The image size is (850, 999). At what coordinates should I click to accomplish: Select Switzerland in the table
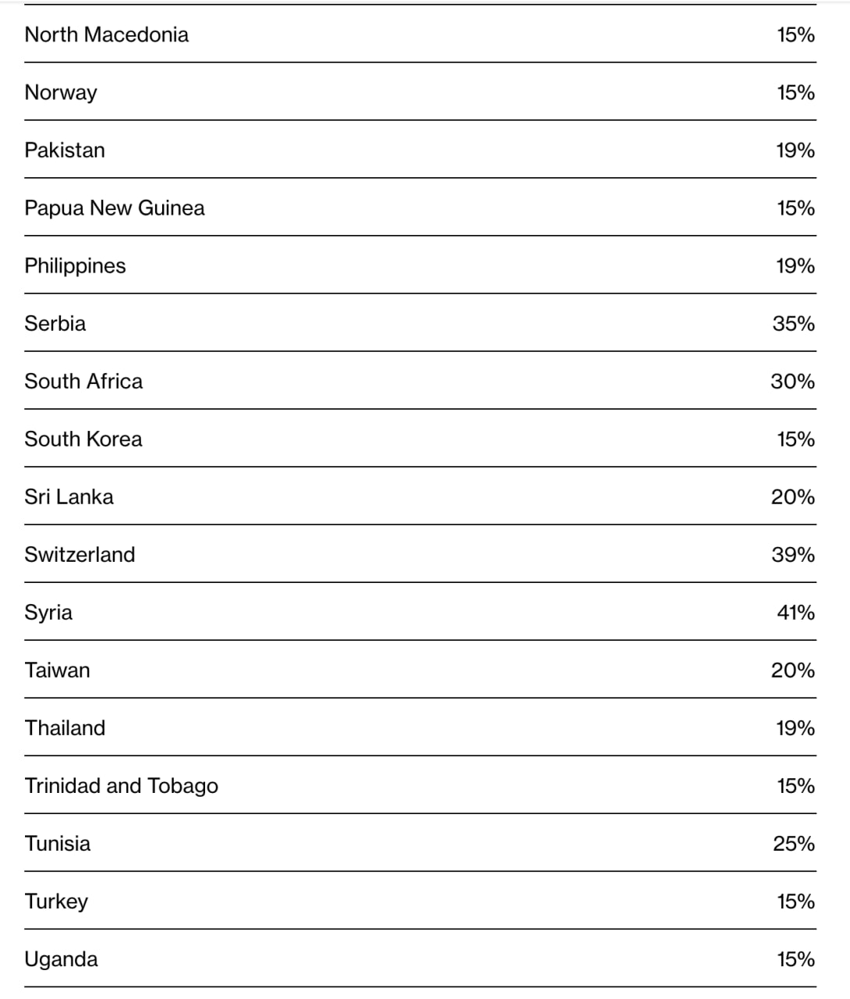click(80, 554)
